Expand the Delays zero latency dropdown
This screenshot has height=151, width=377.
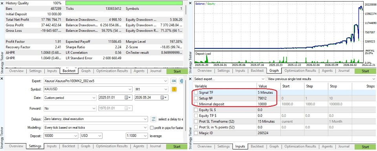coord(145,119)
